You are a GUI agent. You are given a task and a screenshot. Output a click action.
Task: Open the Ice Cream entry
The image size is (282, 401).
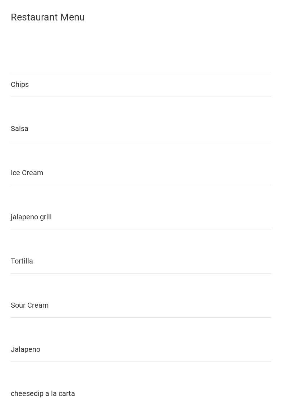click(x=27, y=173)
